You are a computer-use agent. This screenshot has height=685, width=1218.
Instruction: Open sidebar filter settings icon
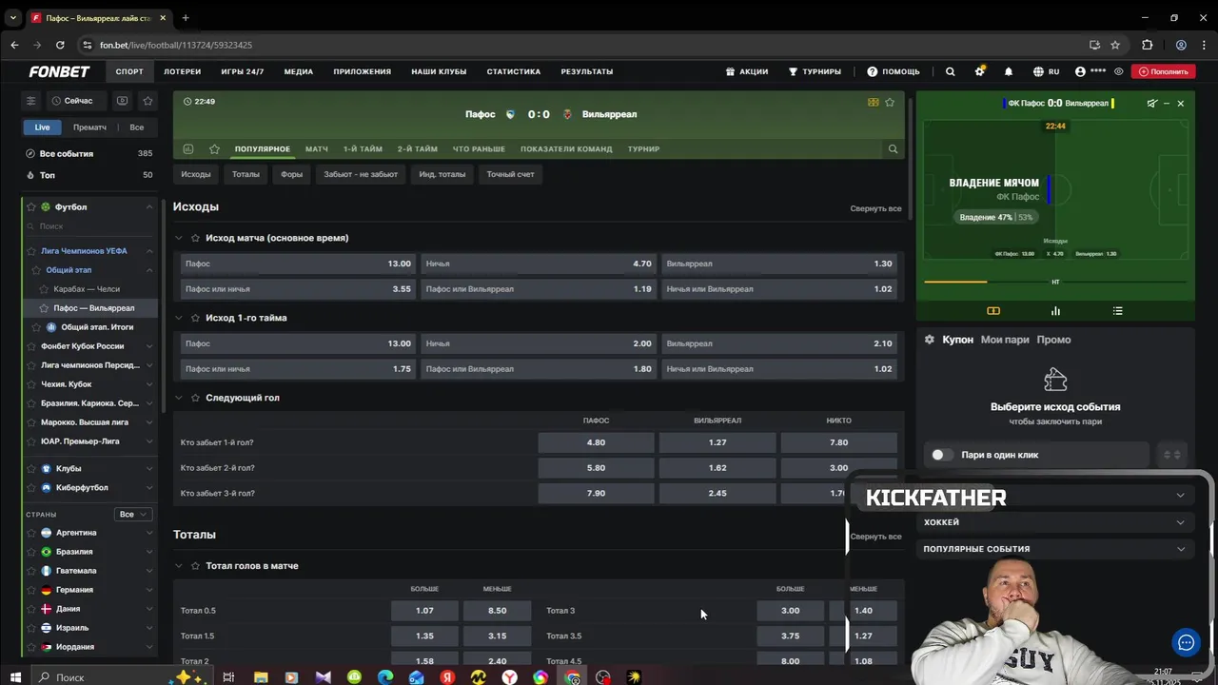(30, 101)
